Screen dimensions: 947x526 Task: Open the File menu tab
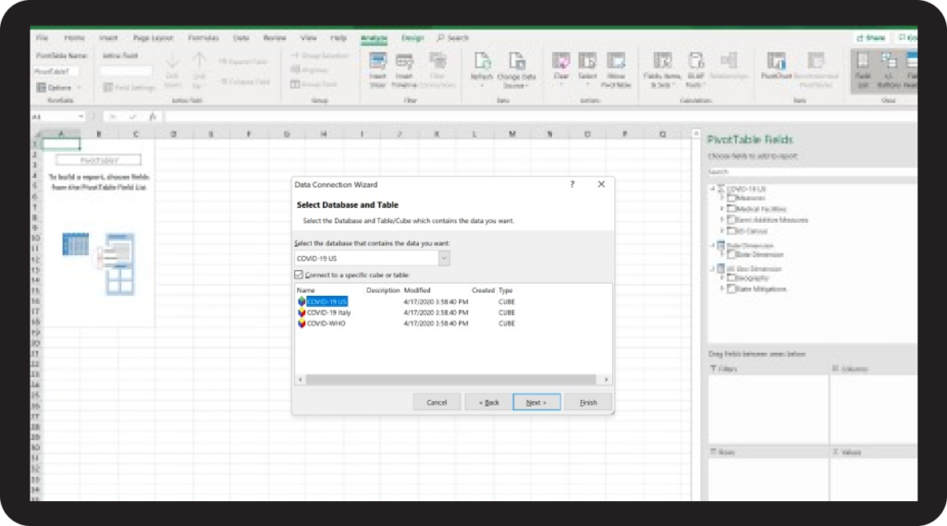[x=42, y=38]
